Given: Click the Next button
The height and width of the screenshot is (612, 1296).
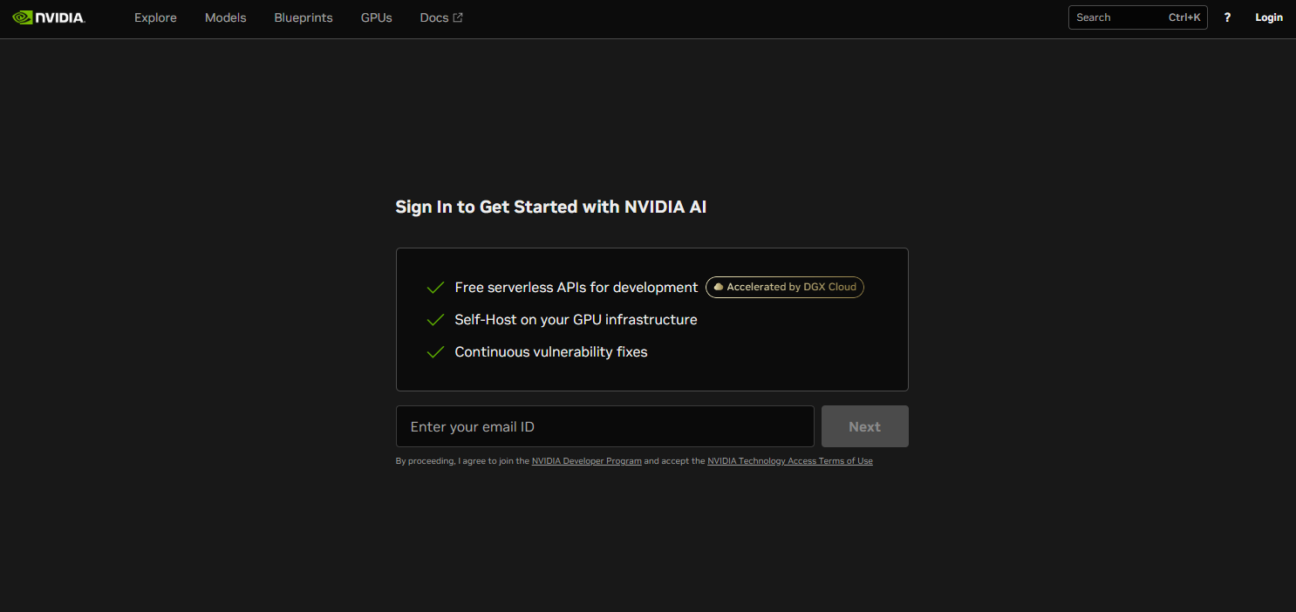Looking at the screenshot, I should (x=865, y=426).
